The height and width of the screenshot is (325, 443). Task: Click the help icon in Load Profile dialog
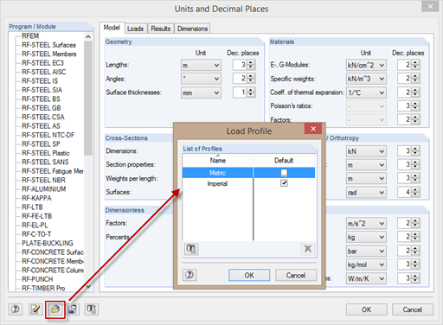[189, 275]
